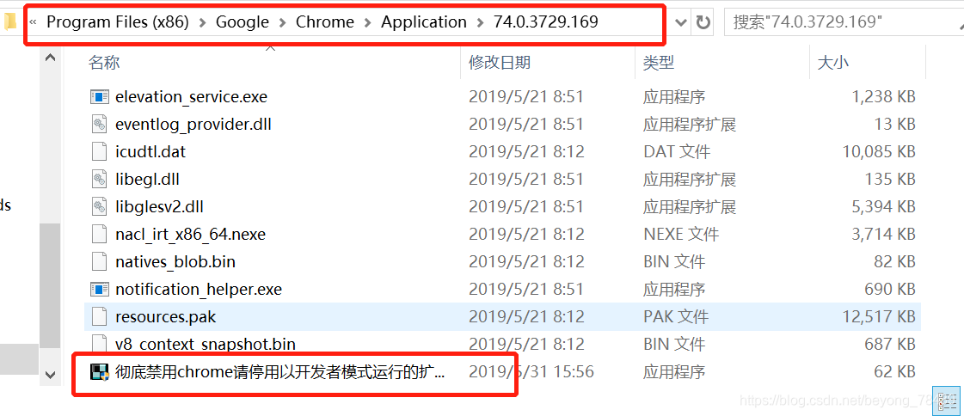This screenshot has height=416, width=964.
Task: Click the type DAT 文件
Action: pyautogui.click(x=676, y=151)
